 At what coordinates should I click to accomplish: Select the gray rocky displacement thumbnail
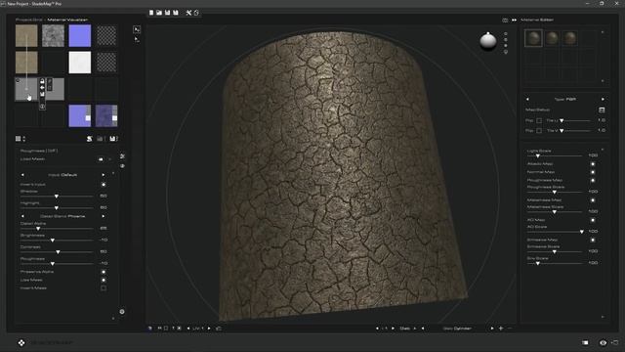click(53, 35)
